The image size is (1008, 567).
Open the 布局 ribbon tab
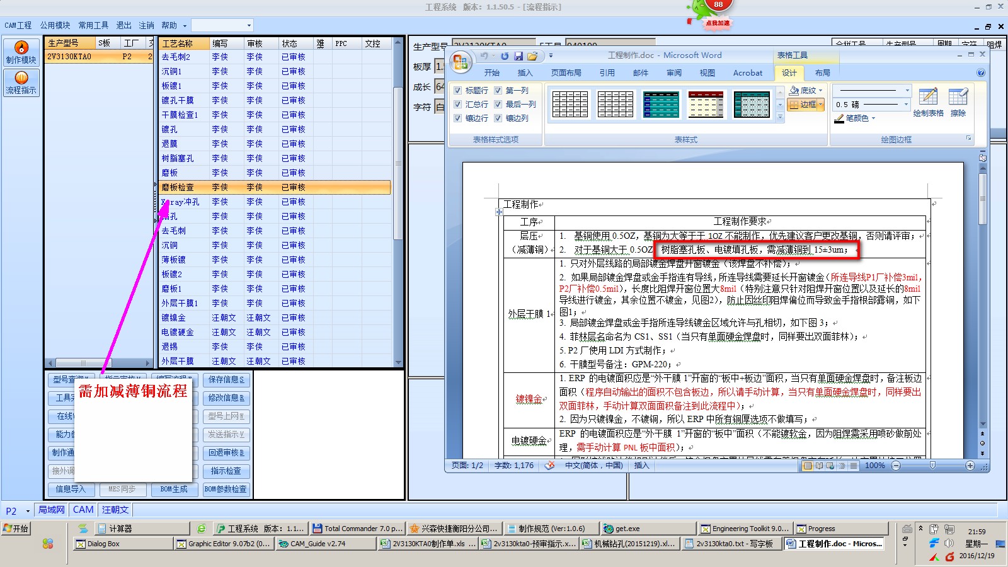[822, 72]
